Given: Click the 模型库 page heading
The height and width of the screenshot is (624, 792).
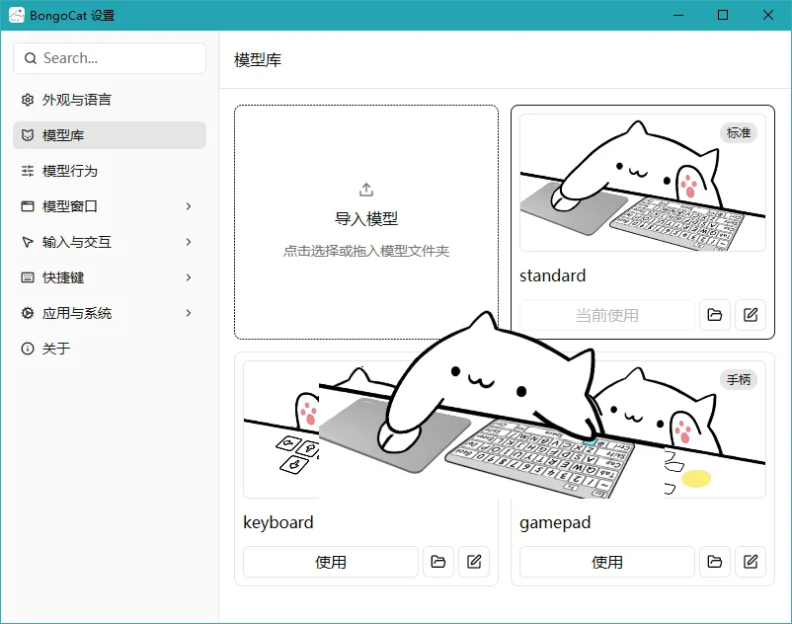Looking at the screenshot, I should click(x=258, y=60).
